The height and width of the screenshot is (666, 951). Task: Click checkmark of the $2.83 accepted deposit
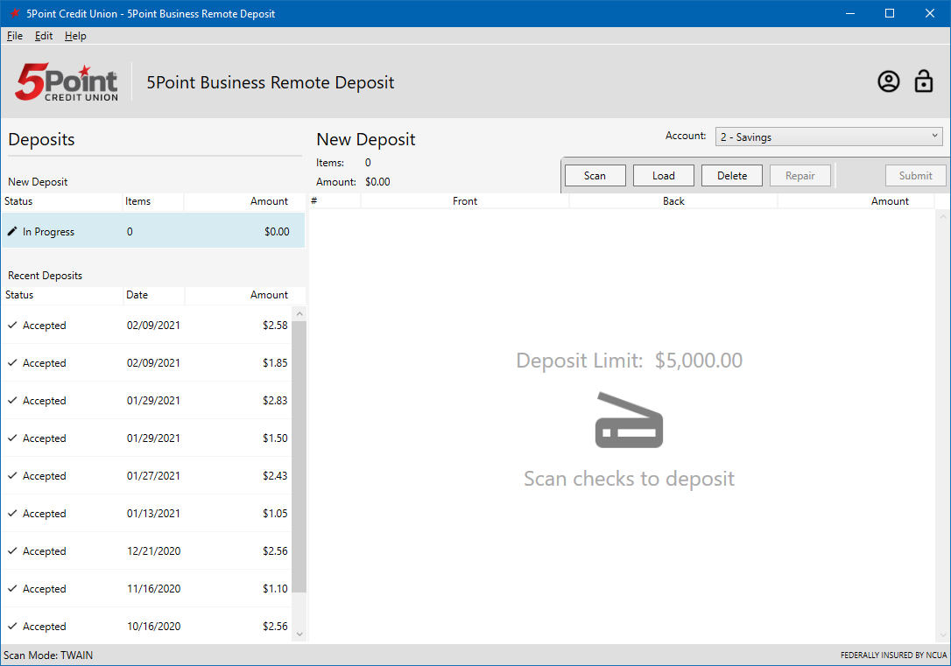click(x=12, y=401)
